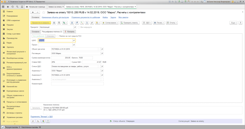Image resolution: width=245 pixels, height=129 pixels.
Task: Click Провести и закрыть button
Action: click(x=41, y=23)
